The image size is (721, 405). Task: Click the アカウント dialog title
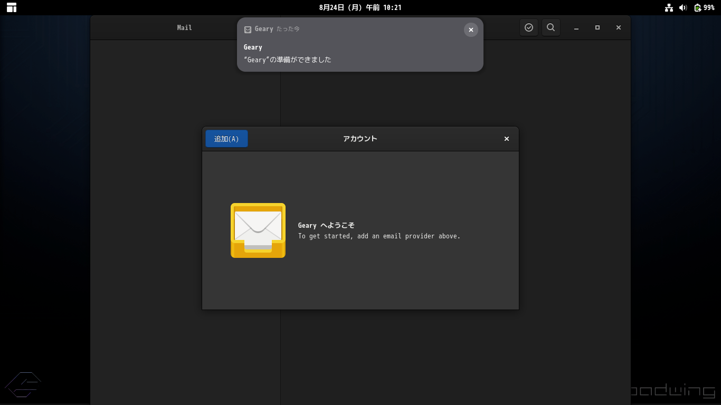tap(360, 139)
